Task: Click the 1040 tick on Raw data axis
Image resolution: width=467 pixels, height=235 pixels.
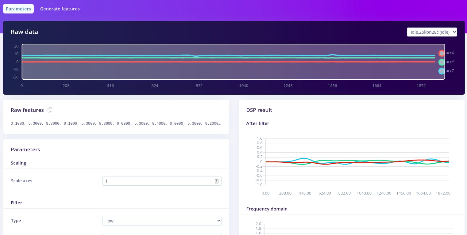Action: (x=244, y=86)
